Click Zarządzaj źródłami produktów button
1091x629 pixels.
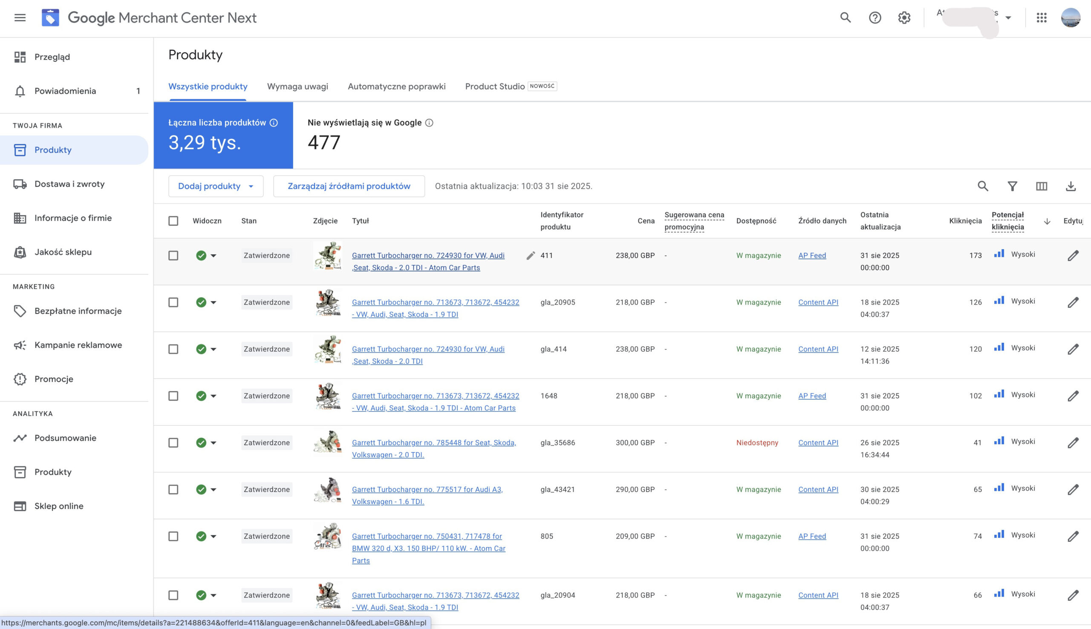(349, 186)
